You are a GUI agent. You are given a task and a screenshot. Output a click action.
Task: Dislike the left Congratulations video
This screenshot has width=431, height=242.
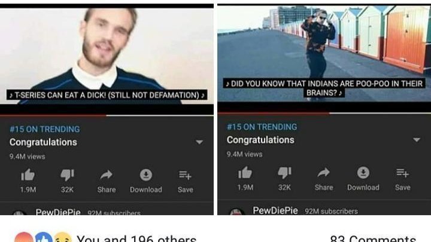click(x=67, y=174)
